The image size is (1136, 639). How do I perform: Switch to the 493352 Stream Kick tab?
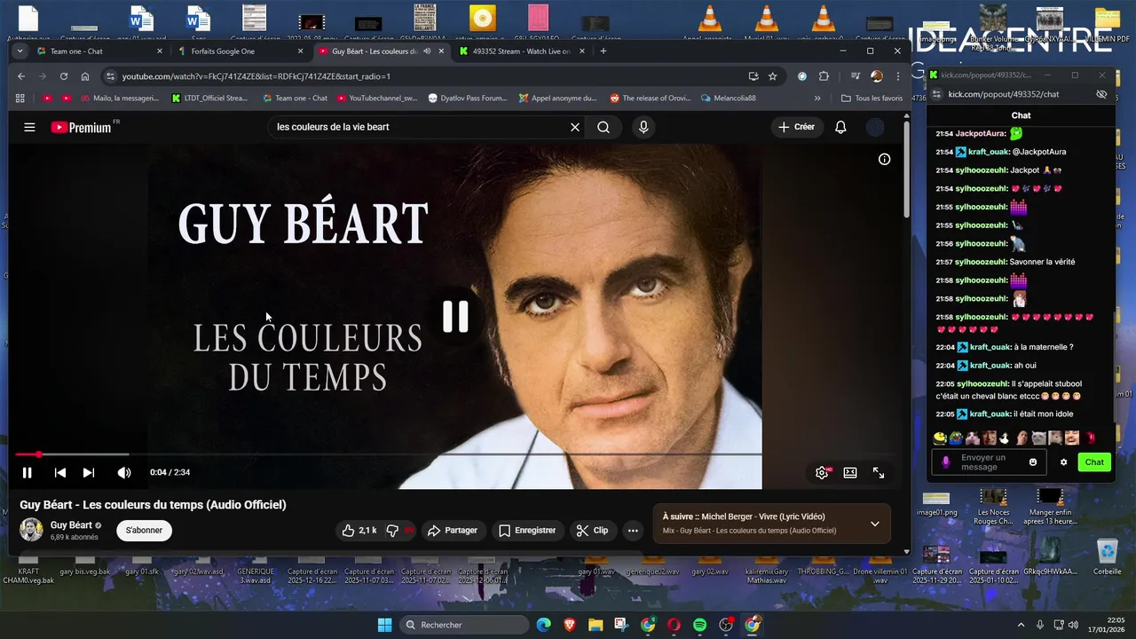click(x=521, y=51)
